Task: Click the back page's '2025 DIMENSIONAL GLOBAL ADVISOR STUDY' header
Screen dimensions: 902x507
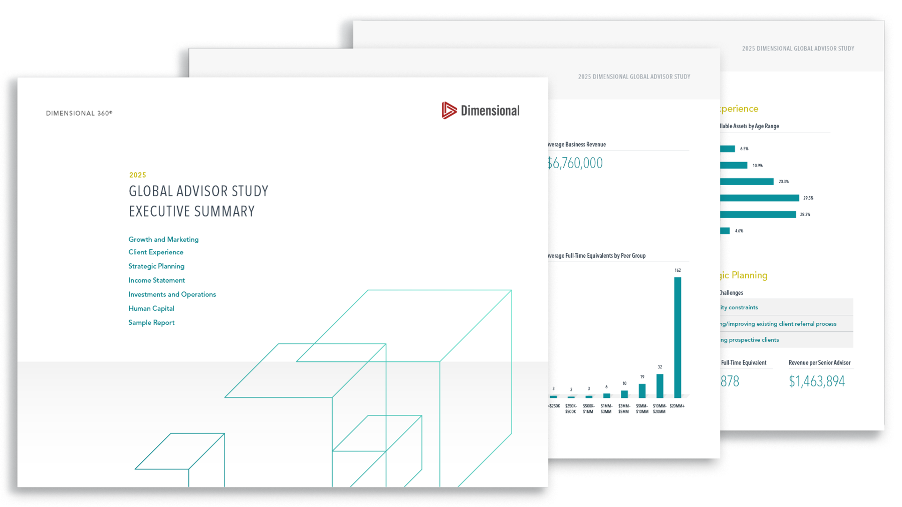Action: 798,49
